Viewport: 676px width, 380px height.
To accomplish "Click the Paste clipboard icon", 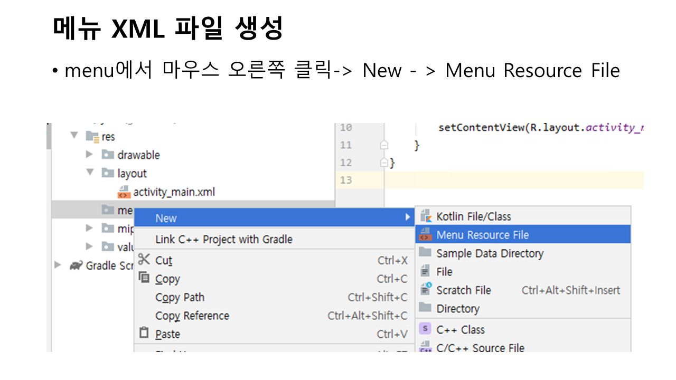I will point(144,334).
